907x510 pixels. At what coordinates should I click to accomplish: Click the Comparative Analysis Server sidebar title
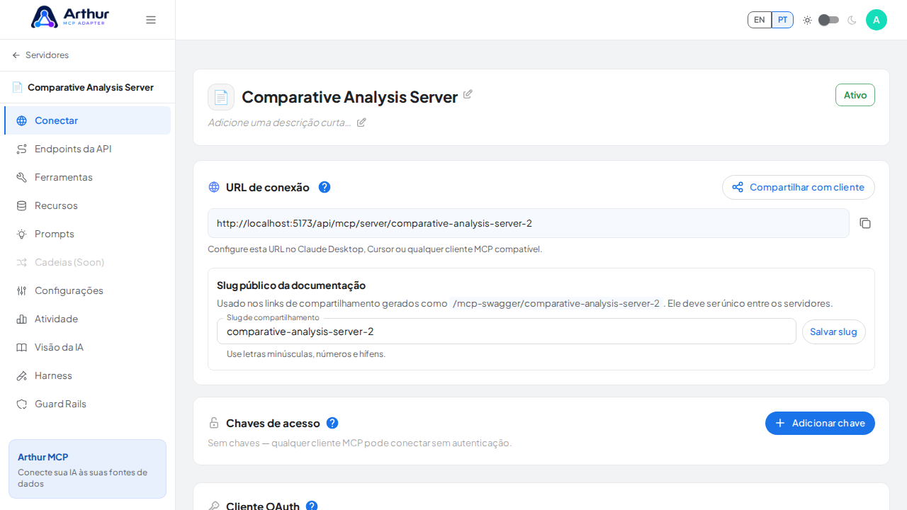[91, 87]
